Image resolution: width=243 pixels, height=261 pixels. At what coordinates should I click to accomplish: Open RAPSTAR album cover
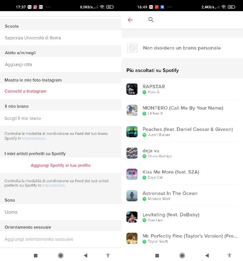point(132,89)
